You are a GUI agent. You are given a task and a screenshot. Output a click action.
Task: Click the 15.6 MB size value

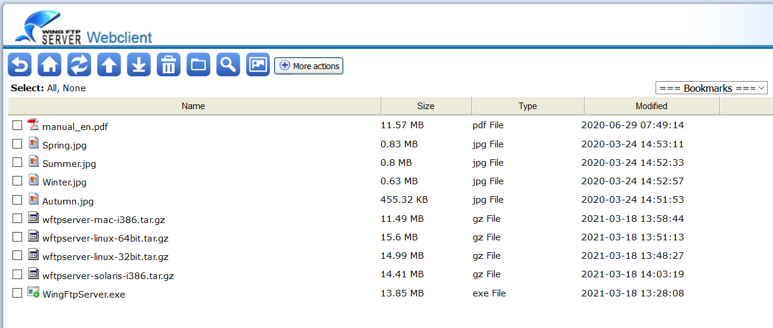pyautogui.click(x=399, y=237)
